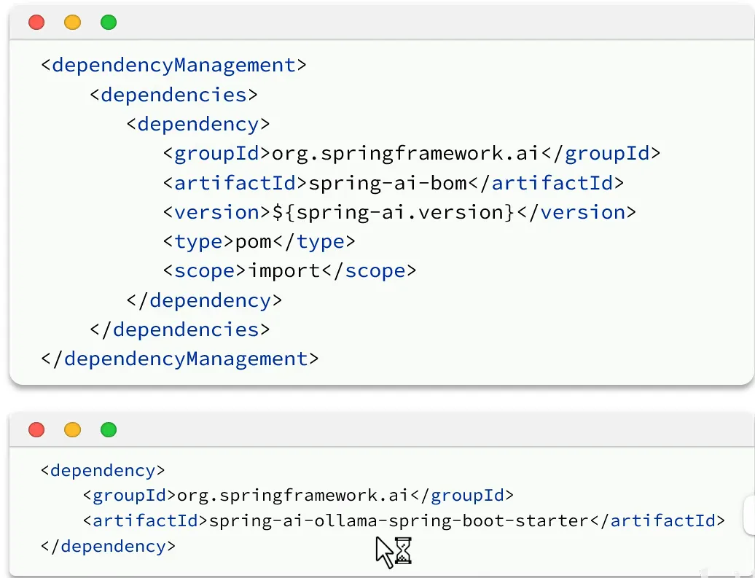Click the yellow dot in the ollama starter window
The height and width of the screenshot is (578, 755).
[x=72, y=430]
